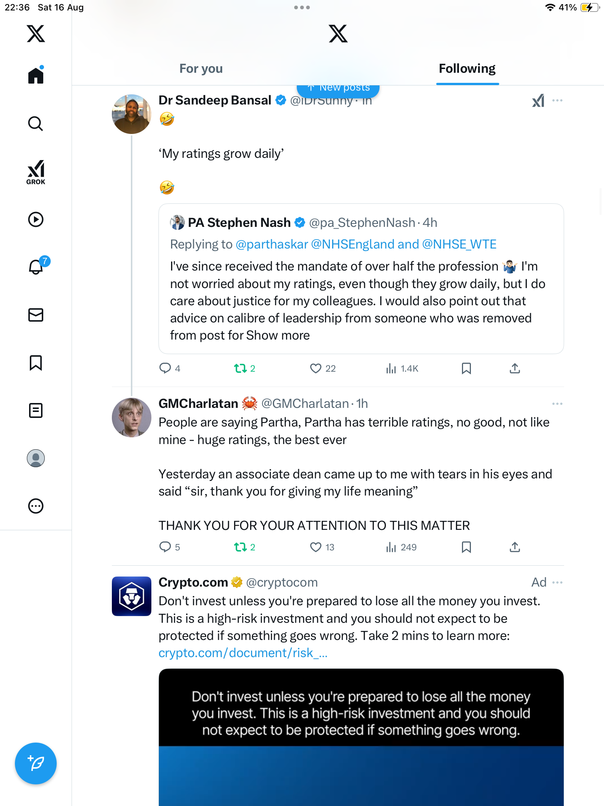The image size is (604, 806).
Task: Open more options on the Crypto.com ad
Action: [x=557, y=582]
